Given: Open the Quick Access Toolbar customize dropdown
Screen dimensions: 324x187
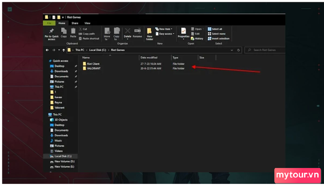Looking at the screenshot, I should 63,18.
